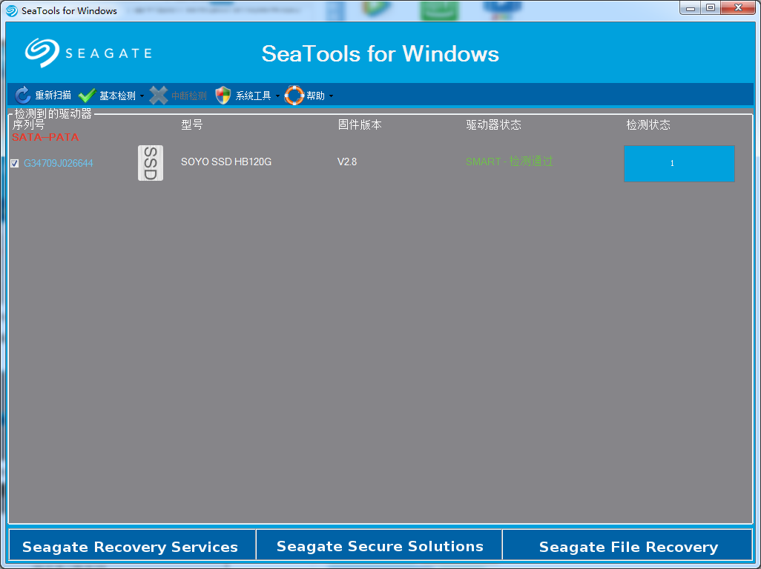Click the blue test status progress bar

click(x=679, y=164)
